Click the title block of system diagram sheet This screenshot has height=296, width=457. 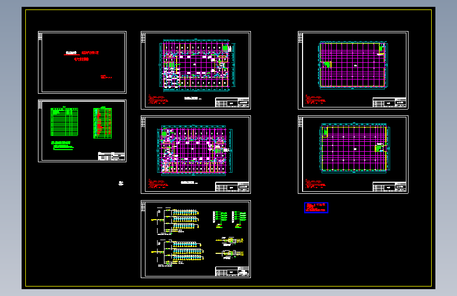click(232, 271)
